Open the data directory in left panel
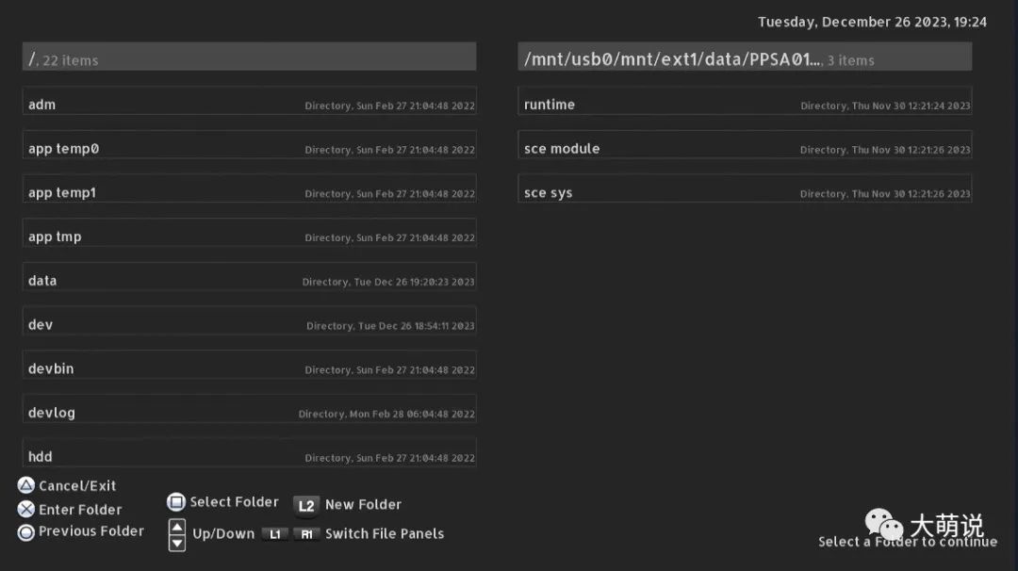This screenshot has width=1018, height=571. point(249,280)
